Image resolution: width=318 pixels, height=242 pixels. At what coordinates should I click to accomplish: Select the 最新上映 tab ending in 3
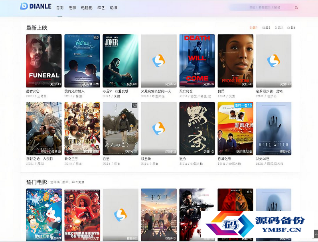(x=278, y=28)
